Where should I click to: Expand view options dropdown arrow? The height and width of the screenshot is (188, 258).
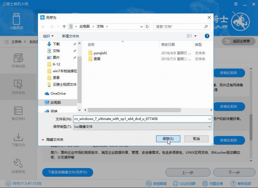click(195, 36)
